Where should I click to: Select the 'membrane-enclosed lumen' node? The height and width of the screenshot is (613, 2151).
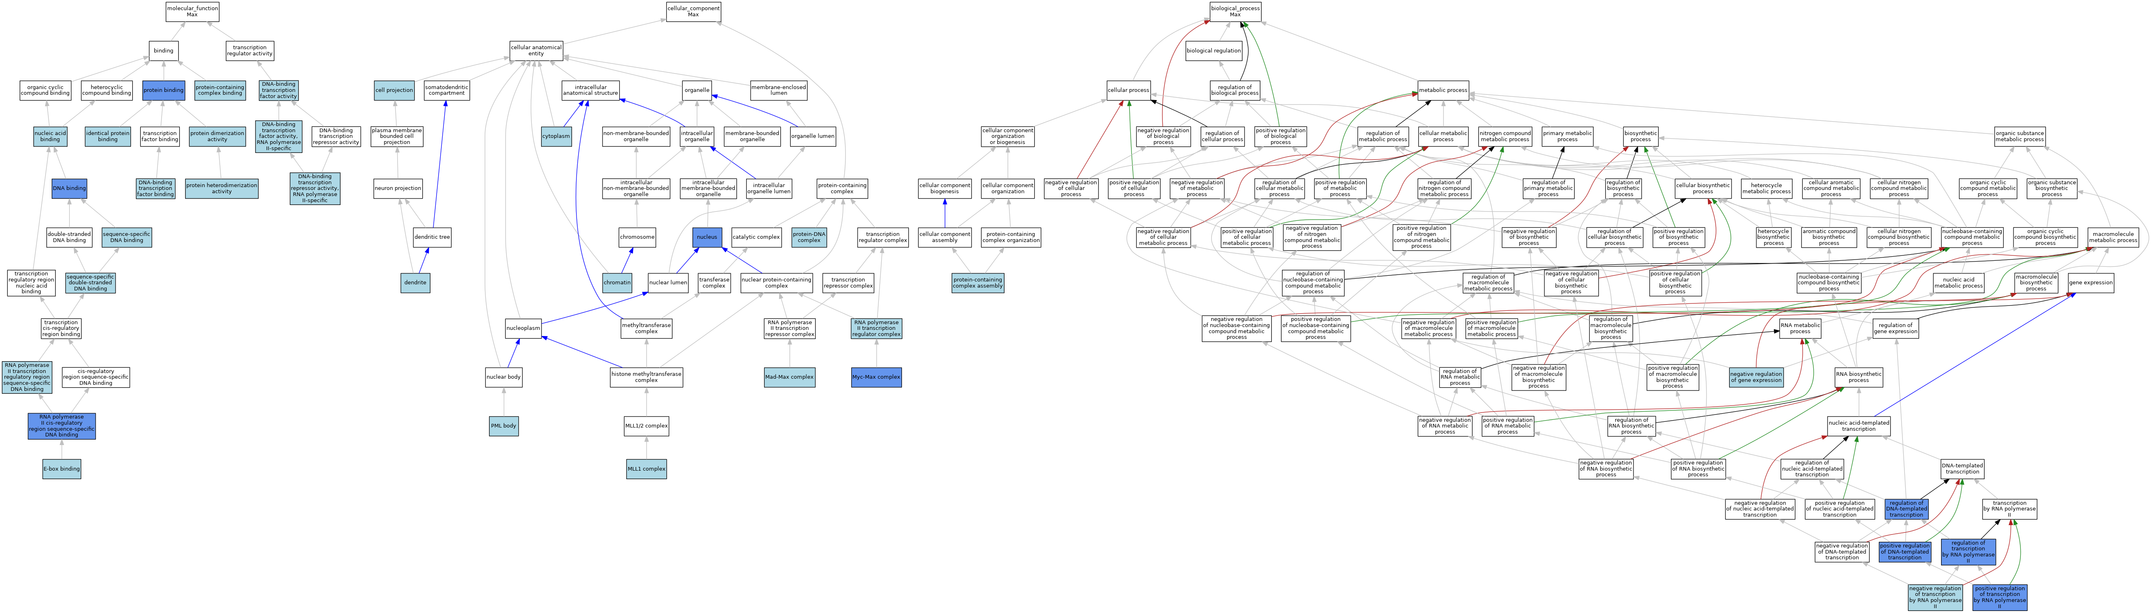click(778, 90)
